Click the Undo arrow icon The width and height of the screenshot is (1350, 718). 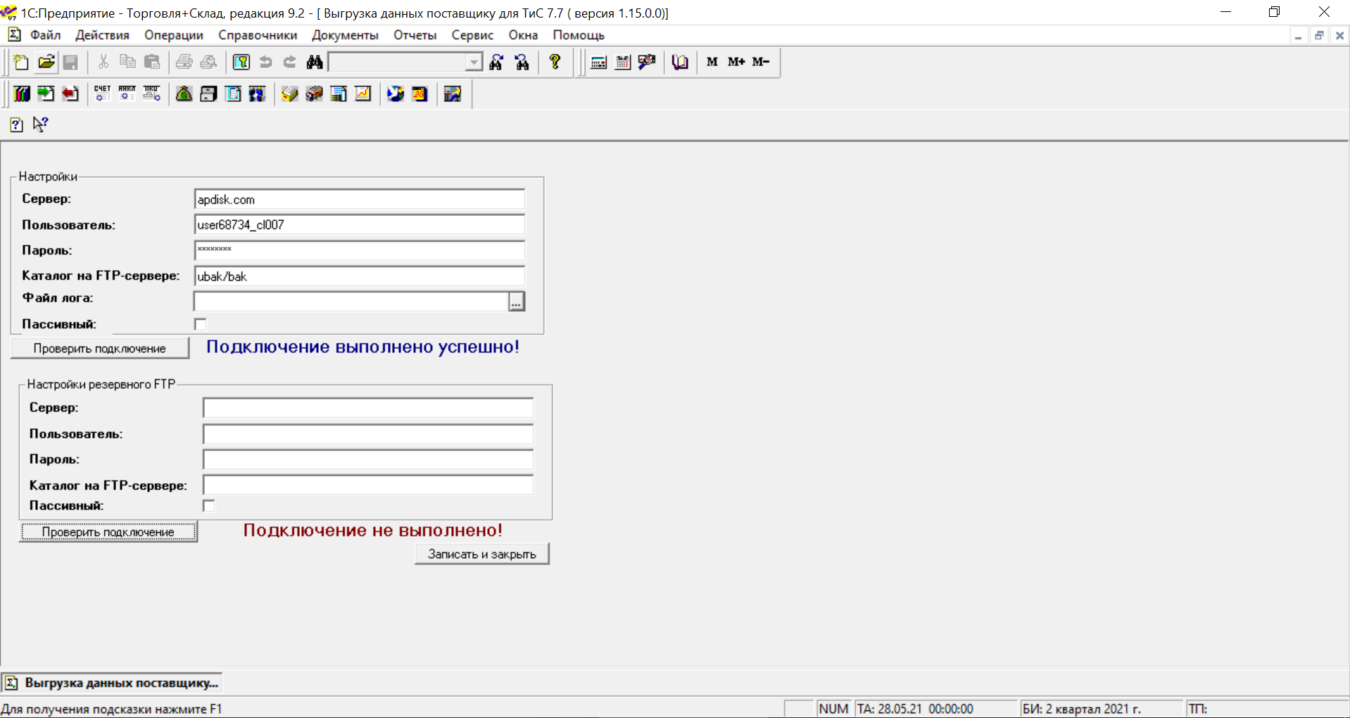click(x=266, y=62)
